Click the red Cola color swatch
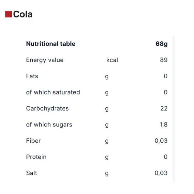Screen dimensions: 194x194 tap(8, 14)
